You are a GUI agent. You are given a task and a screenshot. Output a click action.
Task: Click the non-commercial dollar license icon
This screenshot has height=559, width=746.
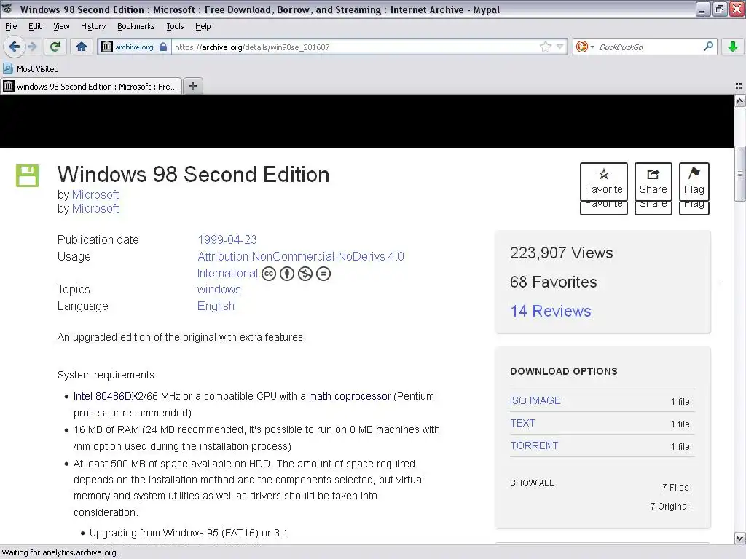305,274
